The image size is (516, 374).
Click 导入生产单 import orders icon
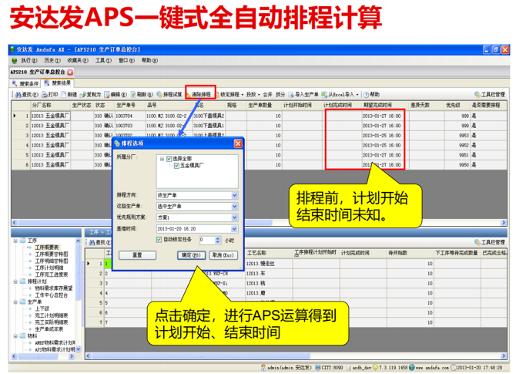click(291, 95)
